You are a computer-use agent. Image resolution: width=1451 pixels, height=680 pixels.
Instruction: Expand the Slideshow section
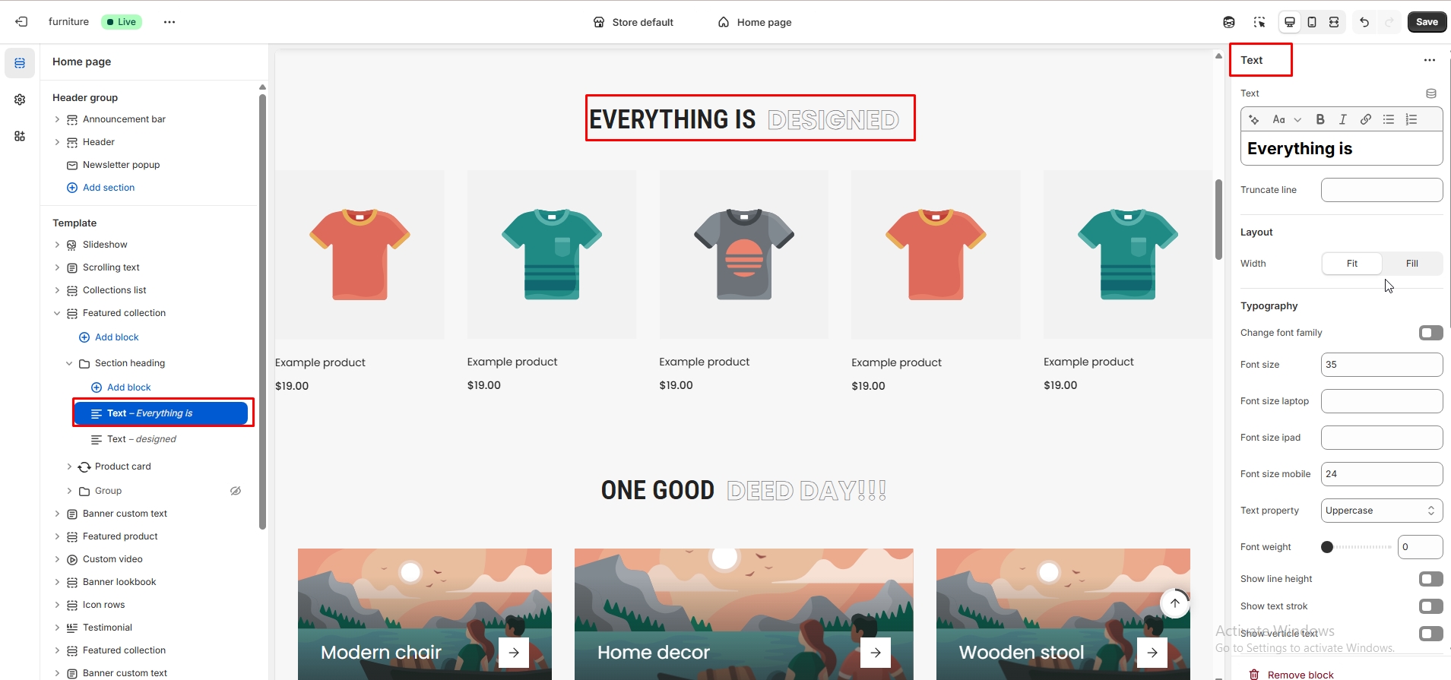[x=57, y=245]
